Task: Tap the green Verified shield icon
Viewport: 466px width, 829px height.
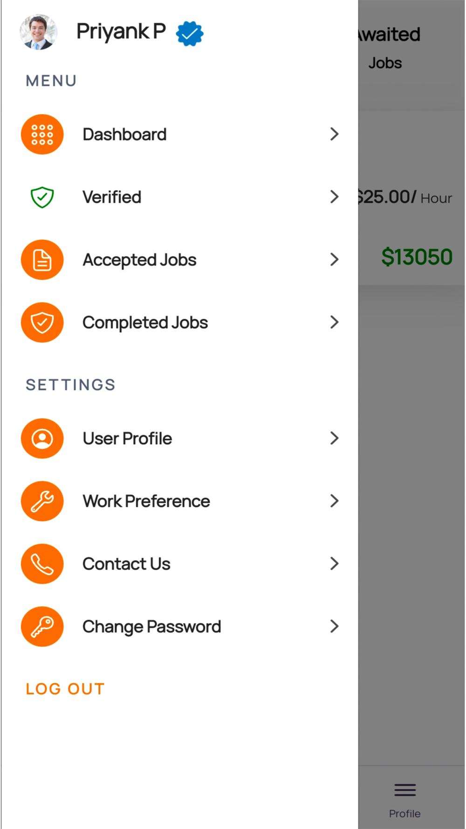Action: tap(42, 197)
